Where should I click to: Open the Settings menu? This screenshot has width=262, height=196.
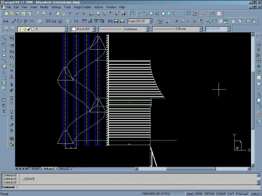56,7
